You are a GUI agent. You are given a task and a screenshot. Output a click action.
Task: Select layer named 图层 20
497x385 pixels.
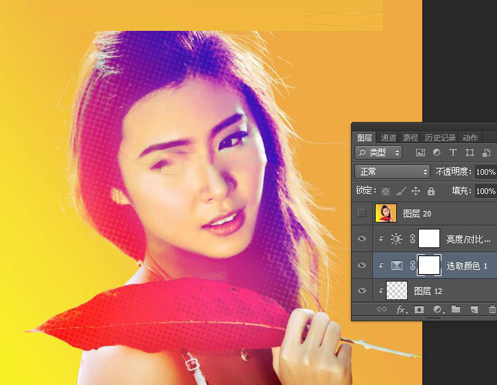pyautogui.click(x=417, y=214)
